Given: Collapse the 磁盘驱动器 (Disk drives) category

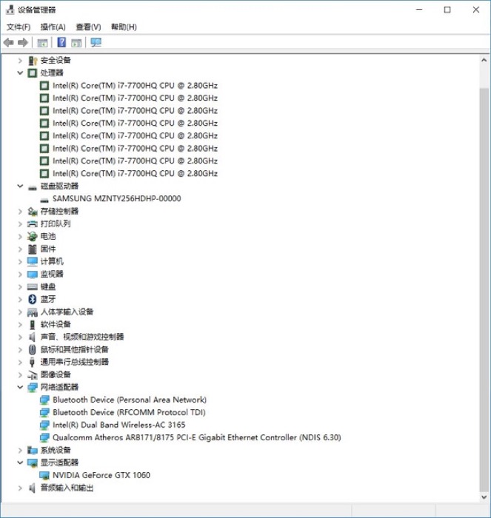Looking at the screenshot, I should coord(20,186).
